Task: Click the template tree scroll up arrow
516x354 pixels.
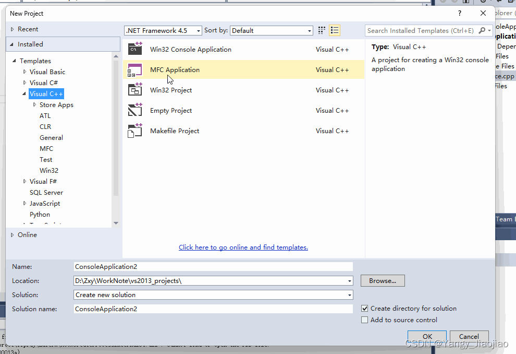Action: pyautogui.click(x=116, y=56)
